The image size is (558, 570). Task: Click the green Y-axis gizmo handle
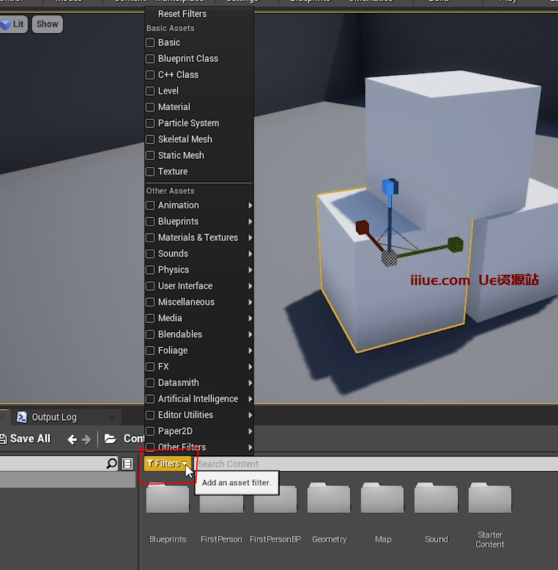tap(455, 243)
